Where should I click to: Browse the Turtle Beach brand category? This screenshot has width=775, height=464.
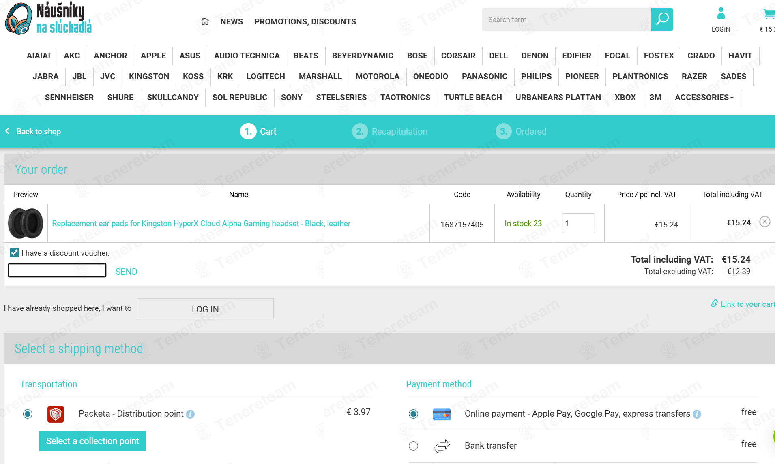473,97
